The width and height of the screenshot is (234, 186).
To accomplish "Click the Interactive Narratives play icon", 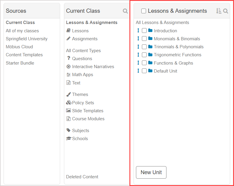I will [x=68, y=67].
